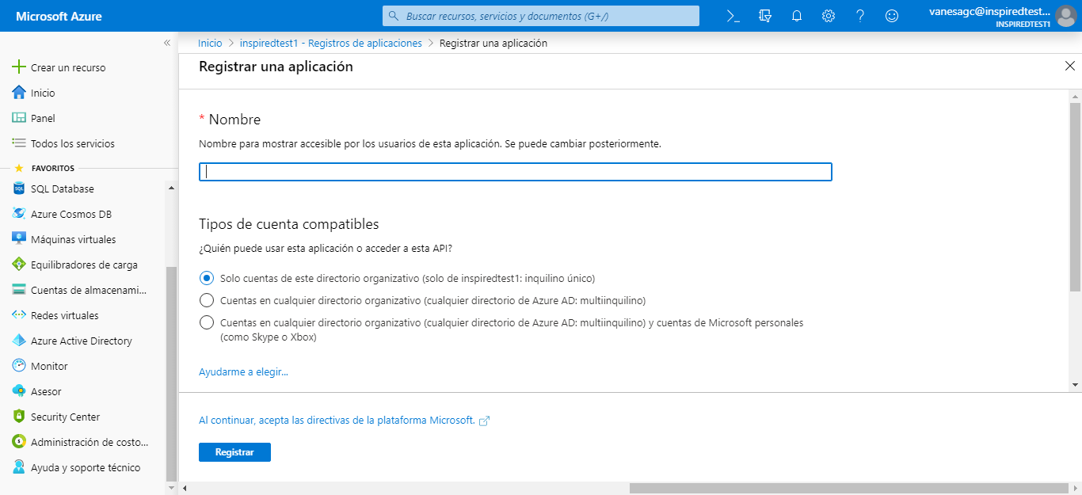Click the help question mark icon
Image resolution: width=1082 pixels, height=495 pixels.
tap(860, 16)
